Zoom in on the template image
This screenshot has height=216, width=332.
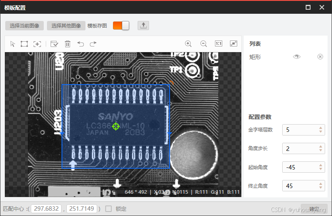pos(188,44)
